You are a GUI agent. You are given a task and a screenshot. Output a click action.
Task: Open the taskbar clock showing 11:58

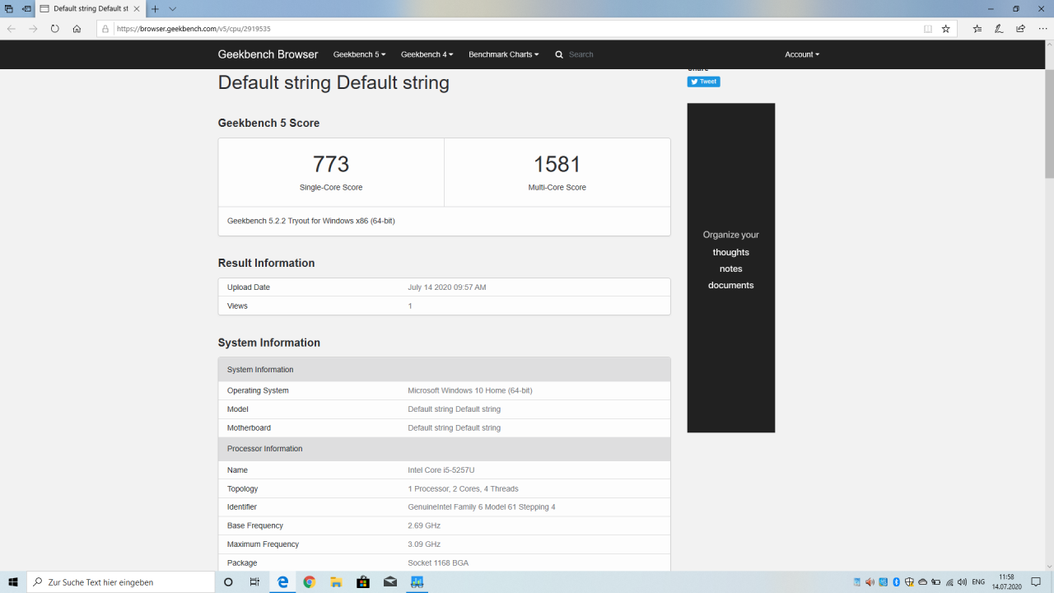pos(1006,582)
